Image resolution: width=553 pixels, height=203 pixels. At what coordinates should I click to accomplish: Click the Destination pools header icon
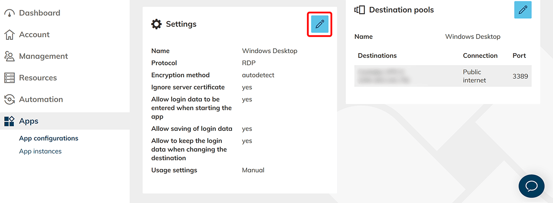click(x=359, y=10)
